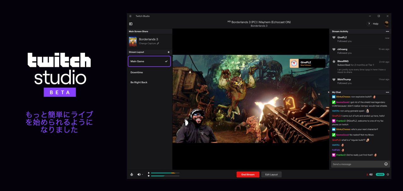Click SeemsGood message about shield heal legendary

point(360,104)
